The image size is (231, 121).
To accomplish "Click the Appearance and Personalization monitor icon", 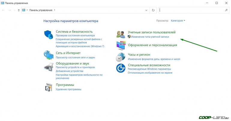I will (x=121, y=45).
